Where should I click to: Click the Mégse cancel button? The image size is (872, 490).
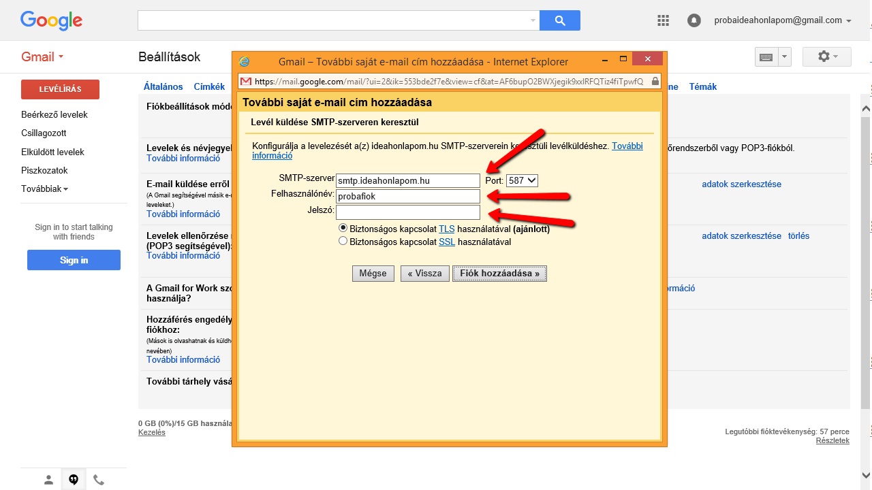pos(373,274)
